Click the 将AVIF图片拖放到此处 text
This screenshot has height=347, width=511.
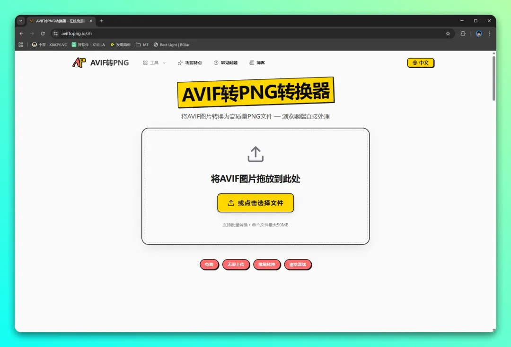[255, 179]
